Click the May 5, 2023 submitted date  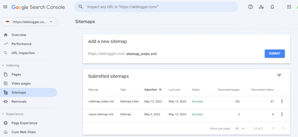coord(152,114)
